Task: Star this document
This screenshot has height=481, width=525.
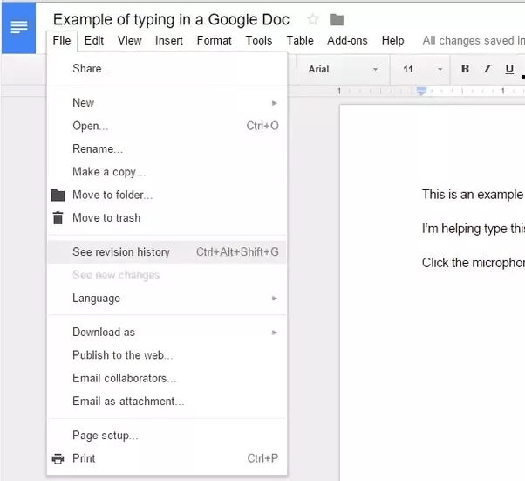Action: click(312, 19)
